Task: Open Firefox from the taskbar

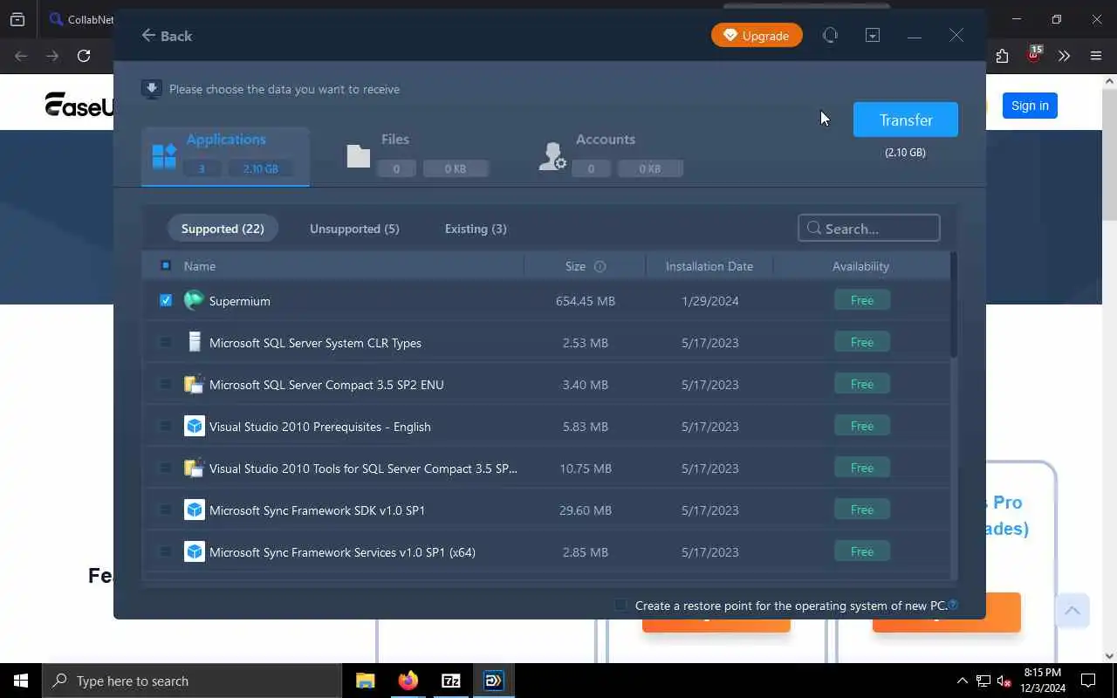Action: pos(408,681)
